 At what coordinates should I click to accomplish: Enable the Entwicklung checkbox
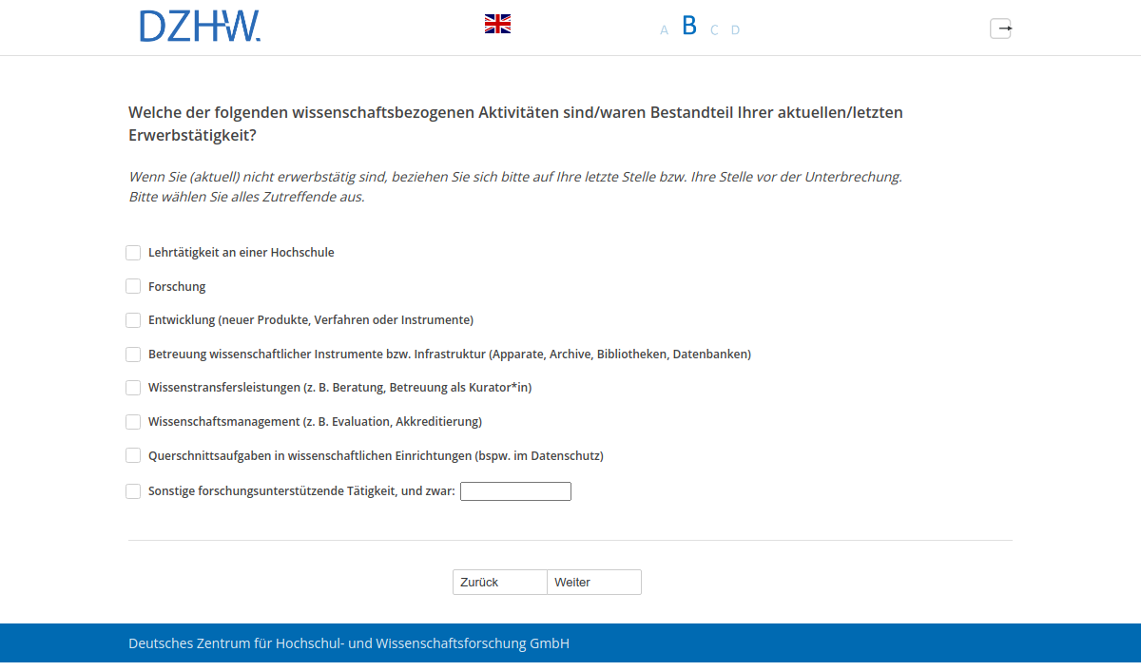[133, 320]
